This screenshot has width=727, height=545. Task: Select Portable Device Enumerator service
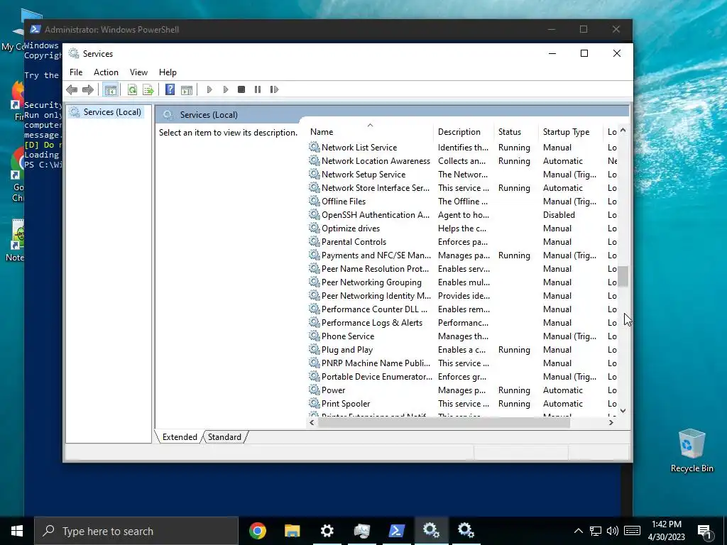click(462, 376)
